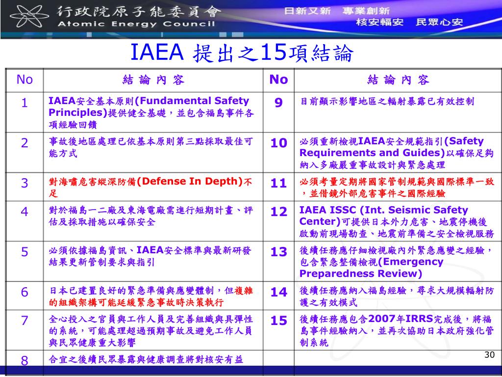Select the left '結論內容' column header
This screenshot has height=377, width=502.
(153, 80)
